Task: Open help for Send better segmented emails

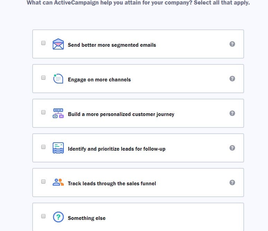Action: tap(232, 44)
